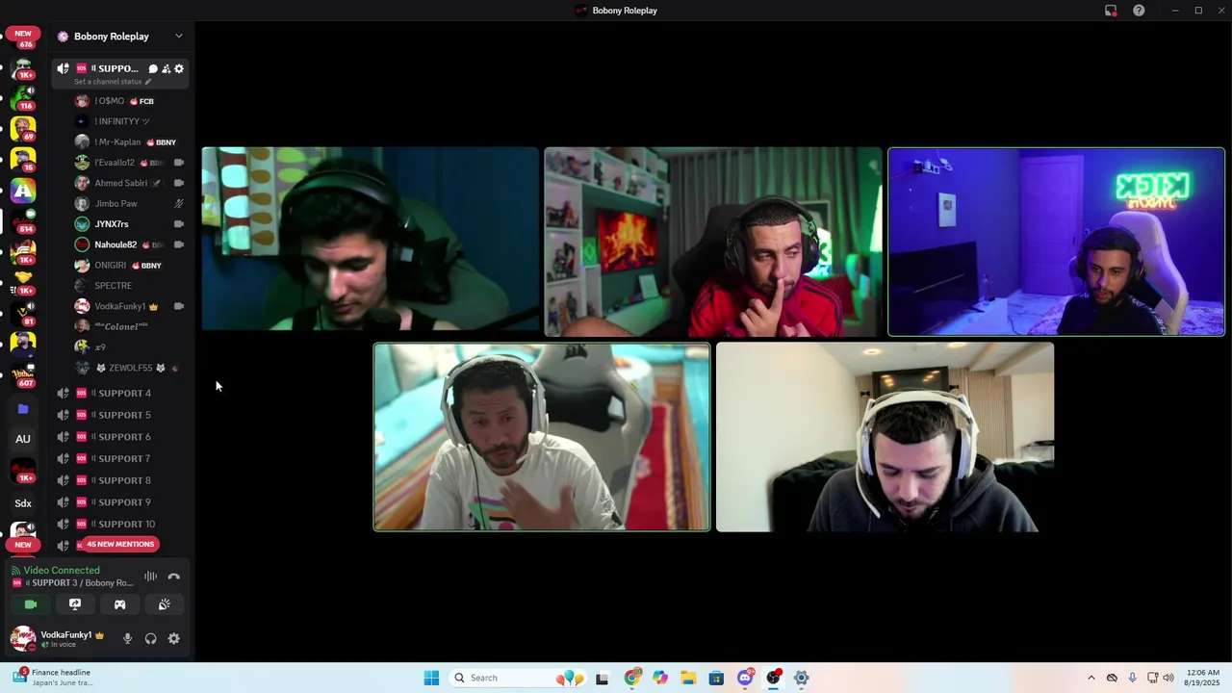Open SUPPORT 3 channel settings gear

click(x=179, y=69)
